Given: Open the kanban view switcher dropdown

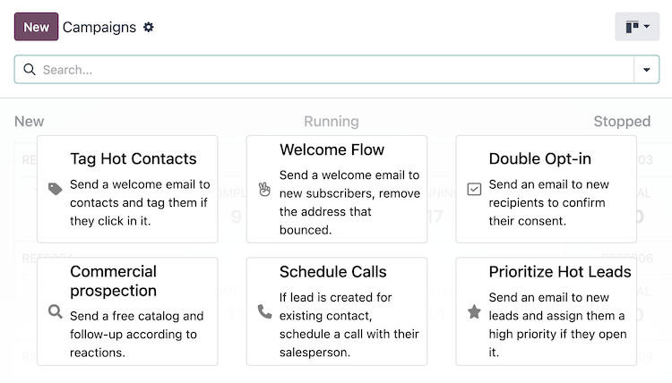Looking at the screenshot, I should click(x=637, y=27).
